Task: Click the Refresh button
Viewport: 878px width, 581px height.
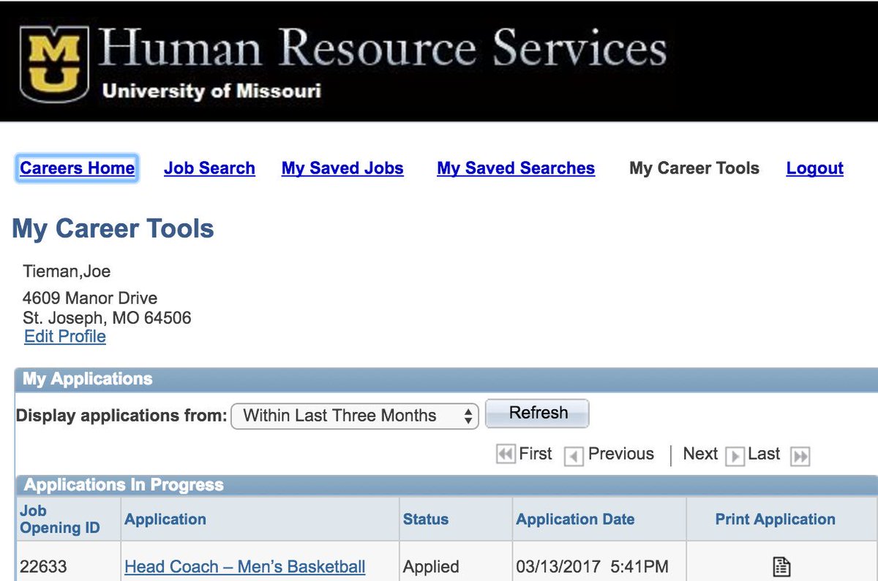Action: (538, 413)
